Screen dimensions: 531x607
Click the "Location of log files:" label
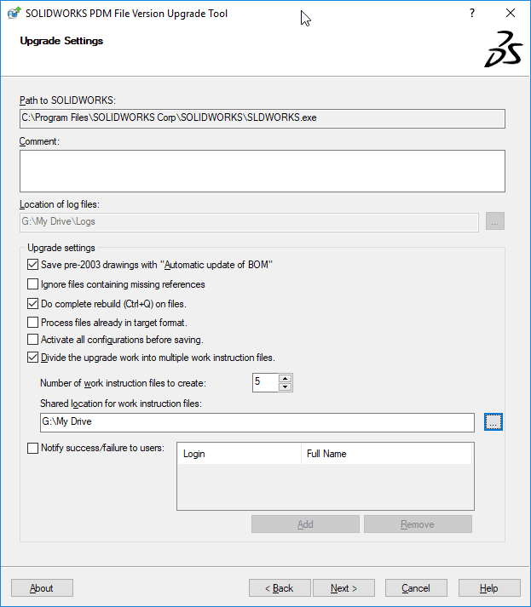pyautogui.click(x=60, y=204)
